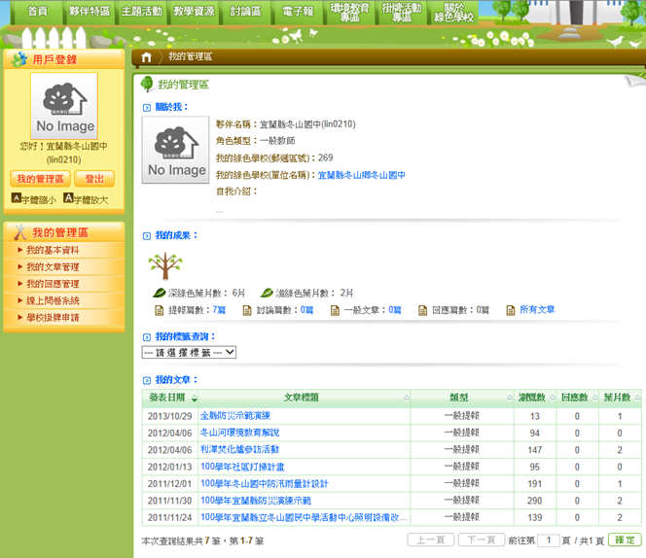Screen dimensions: 646x558
Task: Click the 字體放大 font enlarge icon
Action: pos(68,198)
